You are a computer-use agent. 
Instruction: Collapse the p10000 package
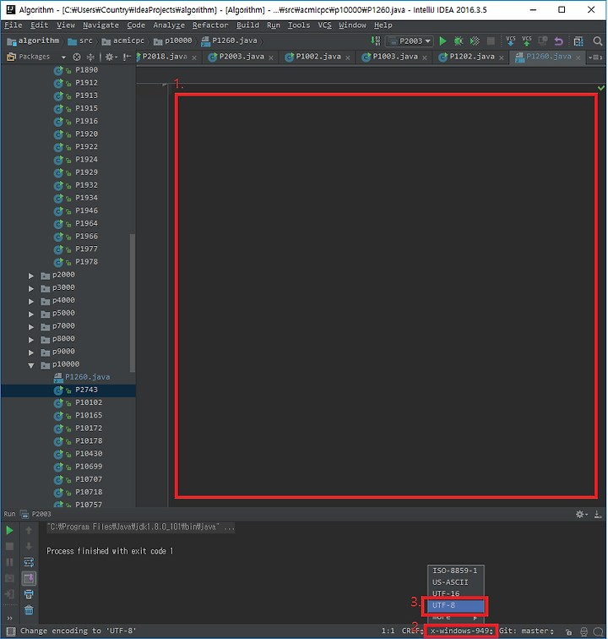[31, 365]
